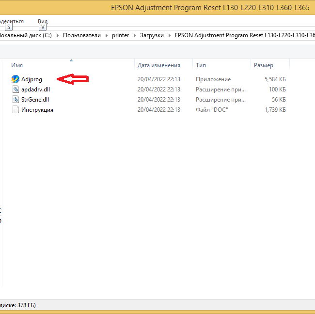Expand breadcrumb arrow after Локальный диск (C:)
The height and width of the screenshot is (314, 315).
(x=58, y=35)
